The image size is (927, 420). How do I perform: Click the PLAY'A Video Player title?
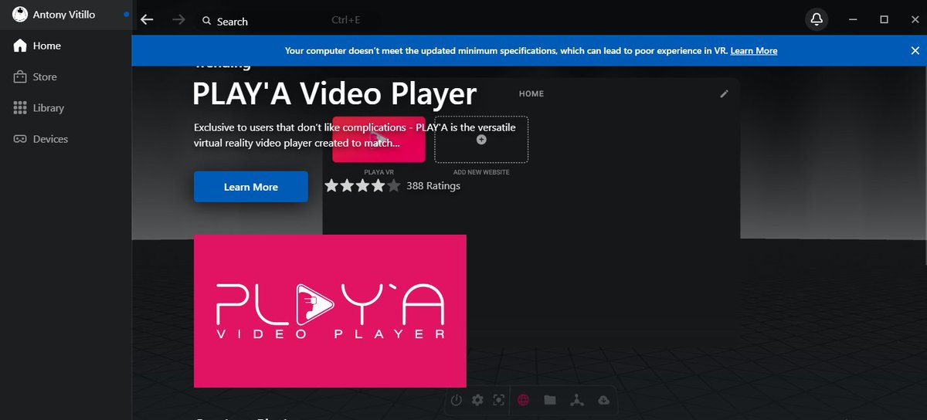tap(334, 94)
